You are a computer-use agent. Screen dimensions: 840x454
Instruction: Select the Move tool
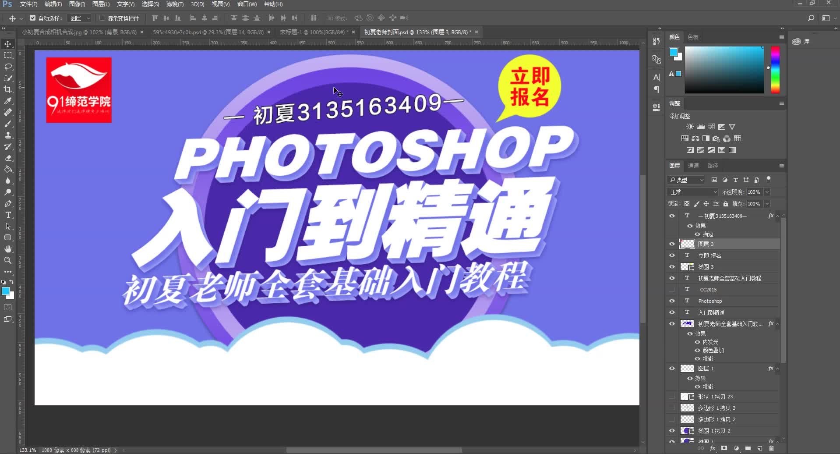[8, 44]
